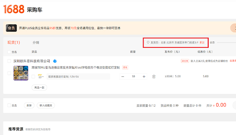Screen dimensions: 236x135
Task: Open the 分销 tab
Action: pos(36,43)
